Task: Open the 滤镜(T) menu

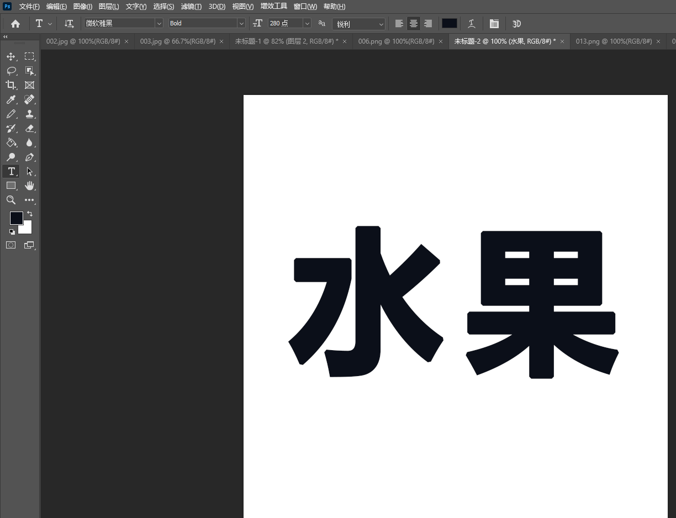Action: click(x=191, y=7)
